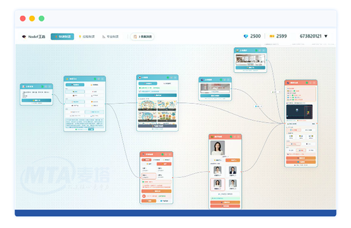Click the lowest orange button in avatar node
The width and height of the screenshot is (351, 228).
[225, 206]
